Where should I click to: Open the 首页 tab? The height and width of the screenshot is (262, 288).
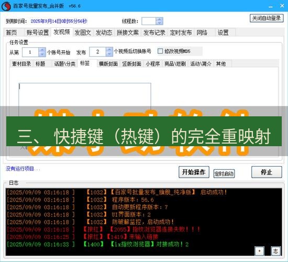tap(14, 32)
